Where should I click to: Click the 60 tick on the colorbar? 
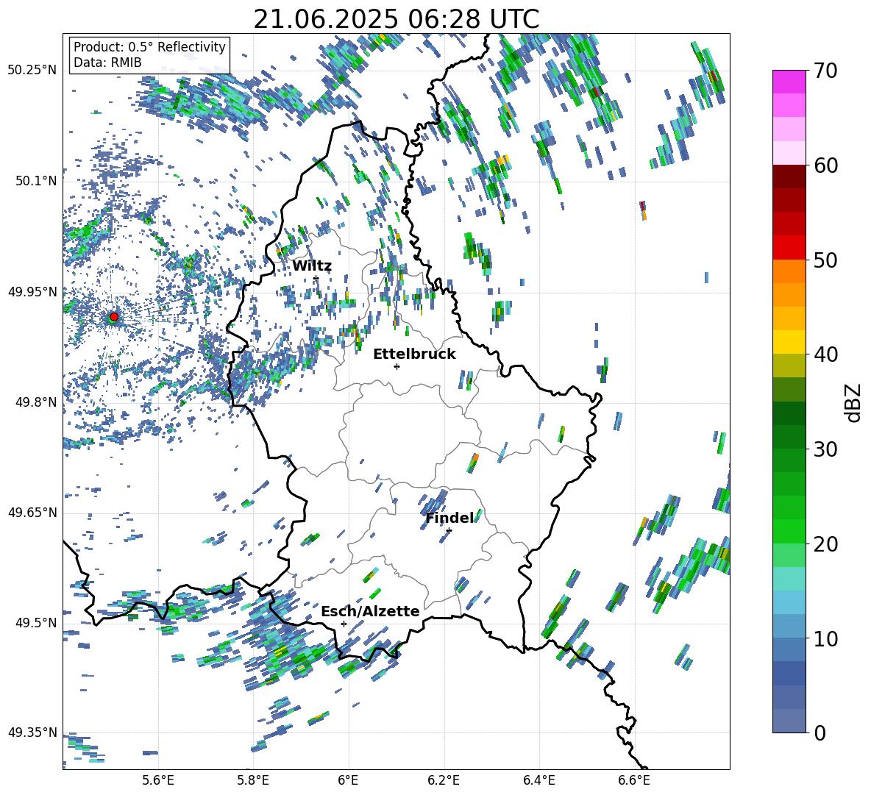click(825, 165)
